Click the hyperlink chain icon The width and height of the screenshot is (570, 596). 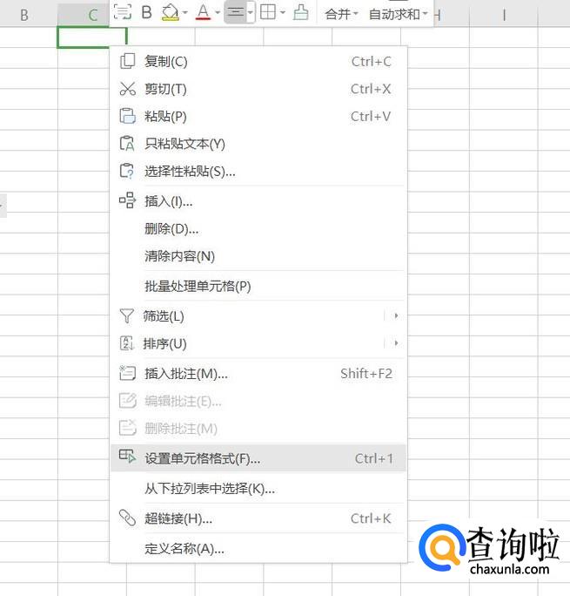[127, 518]
